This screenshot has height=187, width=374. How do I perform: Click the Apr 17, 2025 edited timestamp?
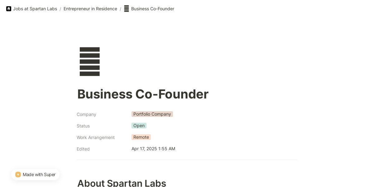[153, 149]
